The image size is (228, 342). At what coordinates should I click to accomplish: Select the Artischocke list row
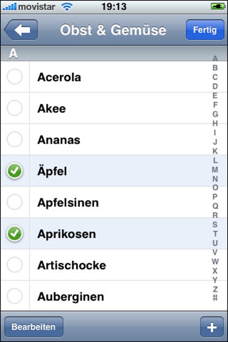click(113, 265)
